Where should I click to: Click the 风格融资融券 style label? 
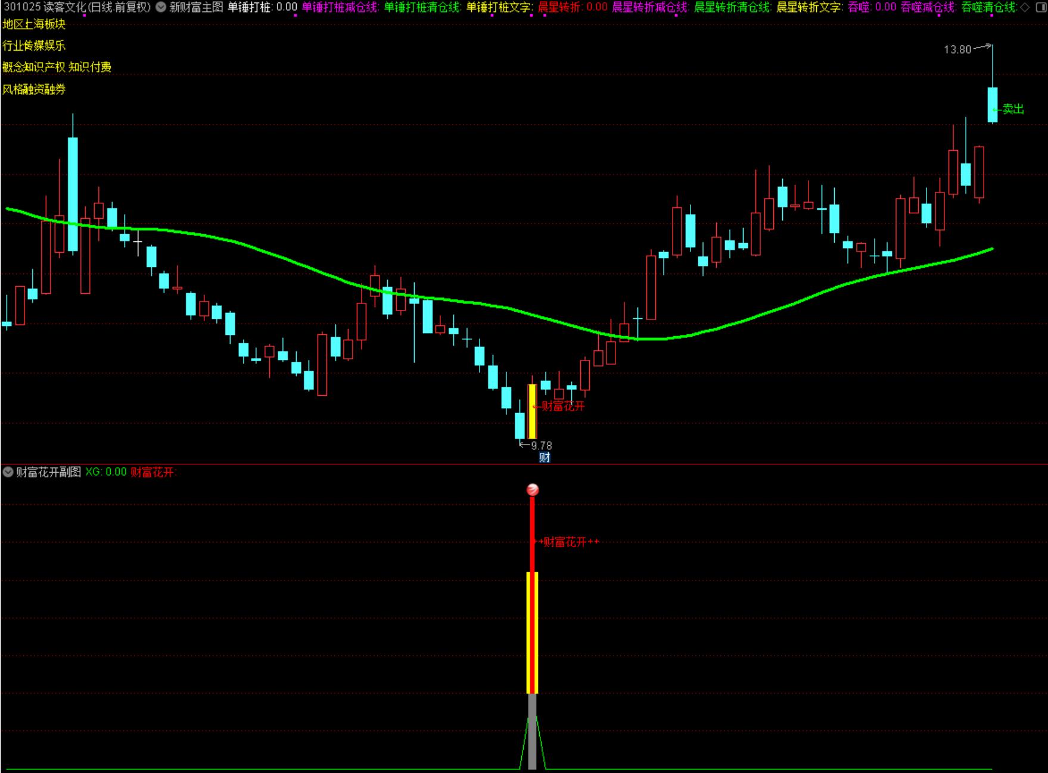coord(34,89)
